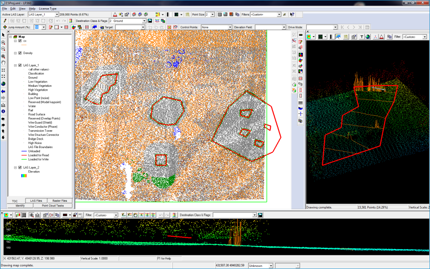Click the grid display icon after Point Size

(x=220, y=14)
